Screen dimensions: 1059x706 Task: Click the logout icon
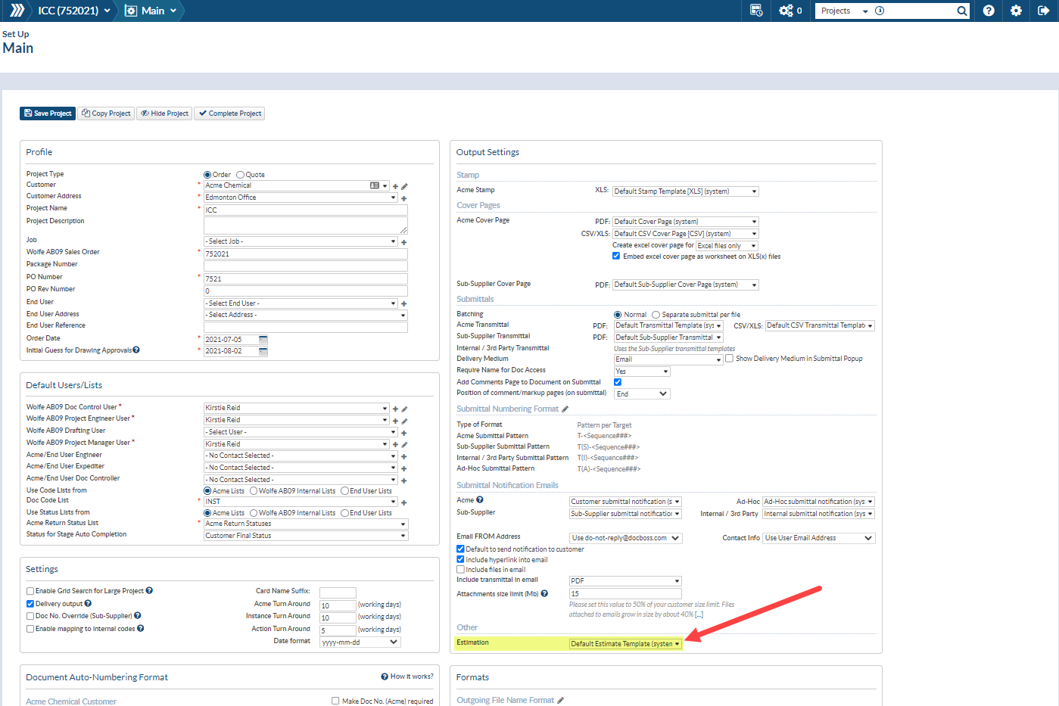(x=1043, y=11)
